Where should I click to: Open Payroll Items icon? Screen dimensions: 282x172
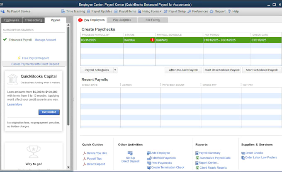click(x=116, y=11)
